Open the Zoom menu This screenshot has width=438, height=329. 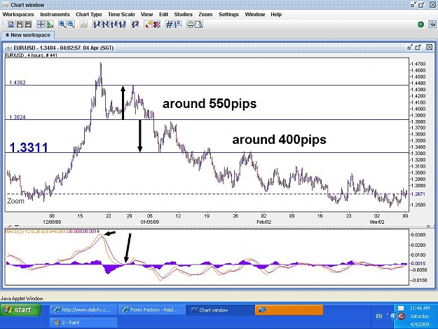205,15
